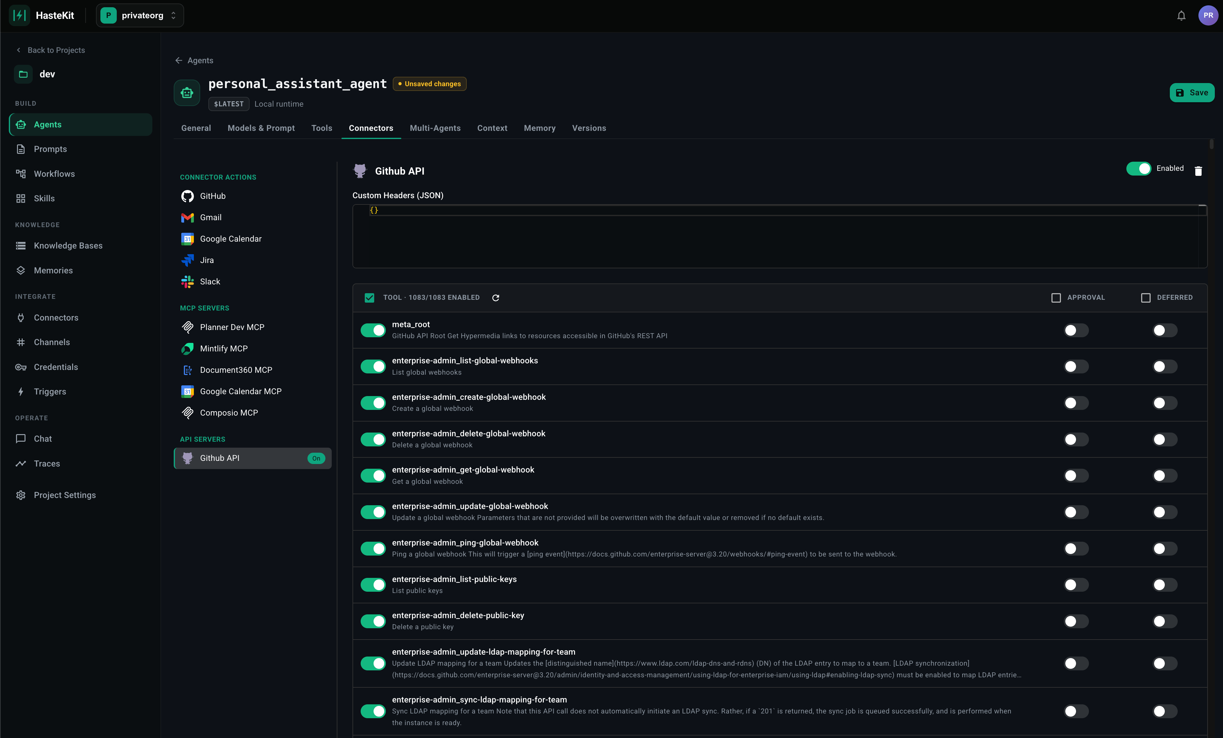Open the Credentials section
This screenshot has height=738, width=1223.
pyautogui.click(x=80, y=367)
